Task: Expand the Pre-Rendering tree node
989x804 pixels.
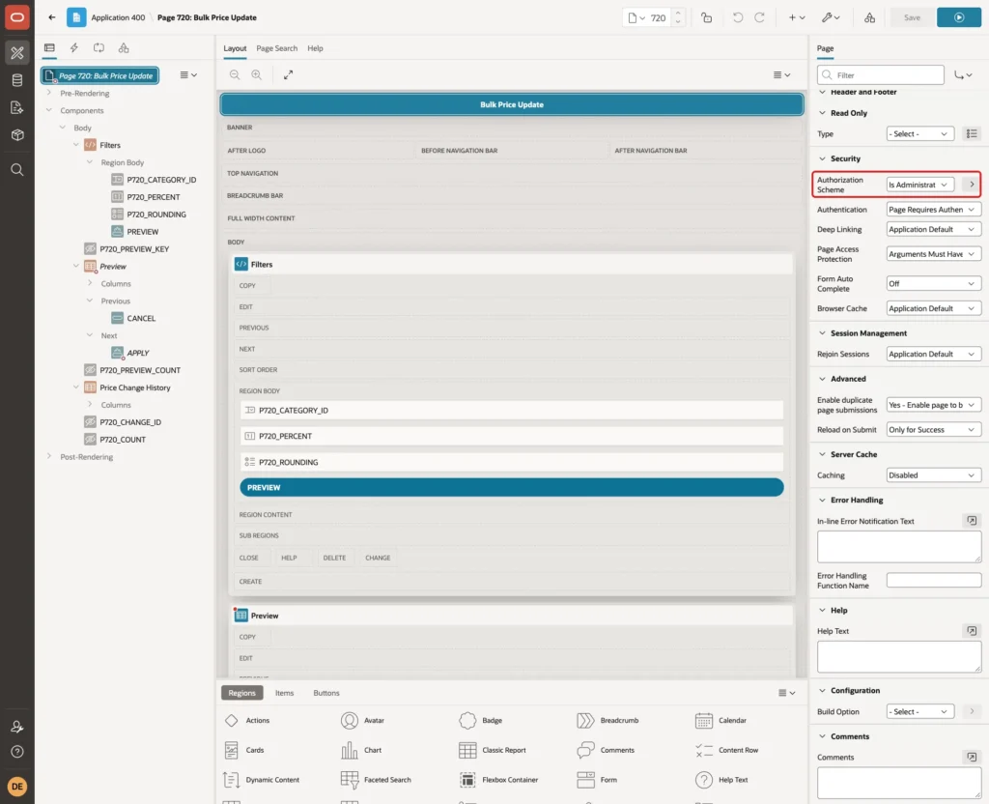Action: coord(49,93)
